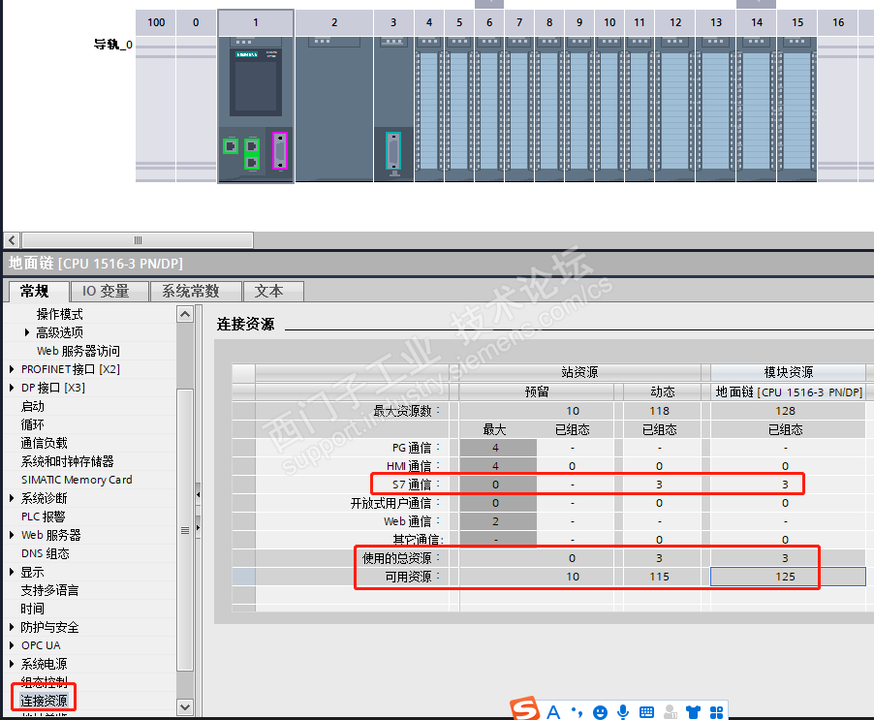
Task: Select 系统和时钟存储器 in the tree
Action: click(68, 461)
